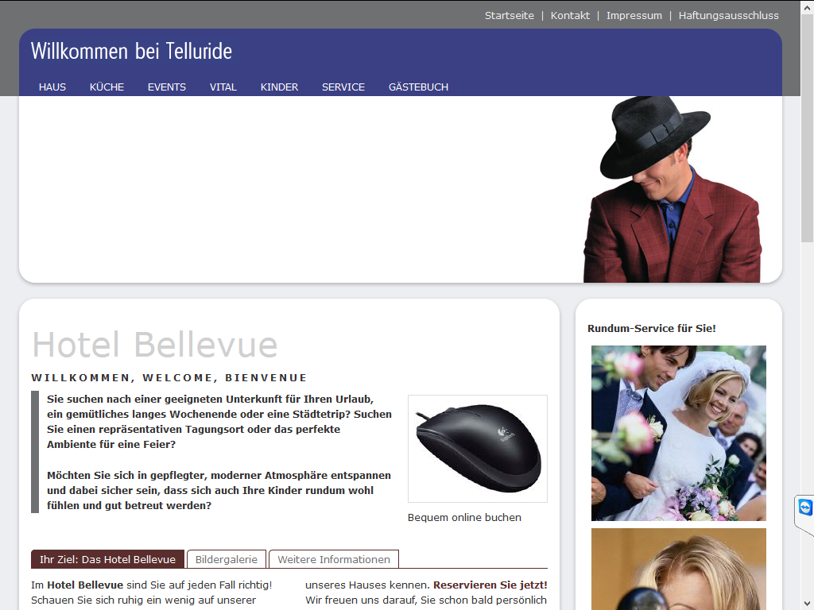The image size is (814, 610).
Task: Click the man with hat header image
Action: pyautogui.click(x=673, y=189)
